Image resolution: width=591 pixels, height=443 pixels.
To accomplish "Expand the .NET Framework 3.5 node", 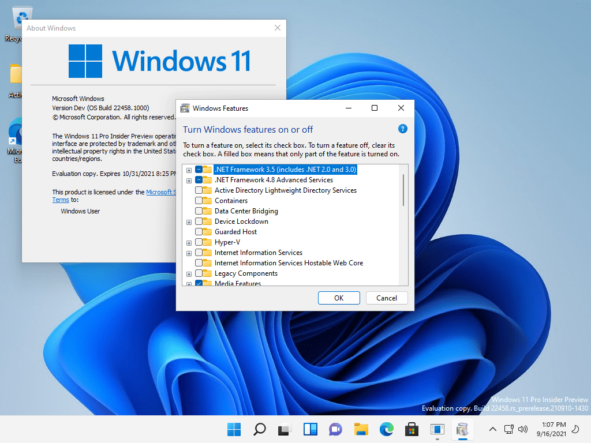I will pyautogui.click(x=189, y=170).
